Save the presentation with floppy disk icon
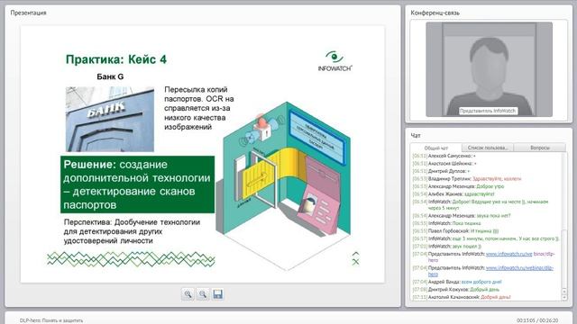Image resolution: width=577 pixels, height=324 pixels. 218,294
